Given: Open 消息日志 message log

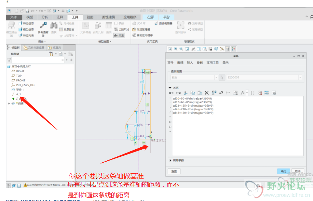Looking at the screenshot, I should pyautogui.click(x=67, y=30).
